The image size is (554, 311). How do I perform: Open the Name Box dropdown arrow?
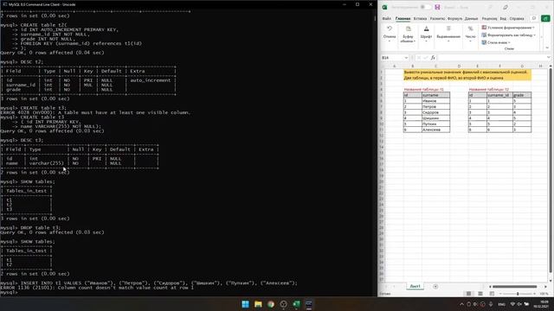point(406,58)
